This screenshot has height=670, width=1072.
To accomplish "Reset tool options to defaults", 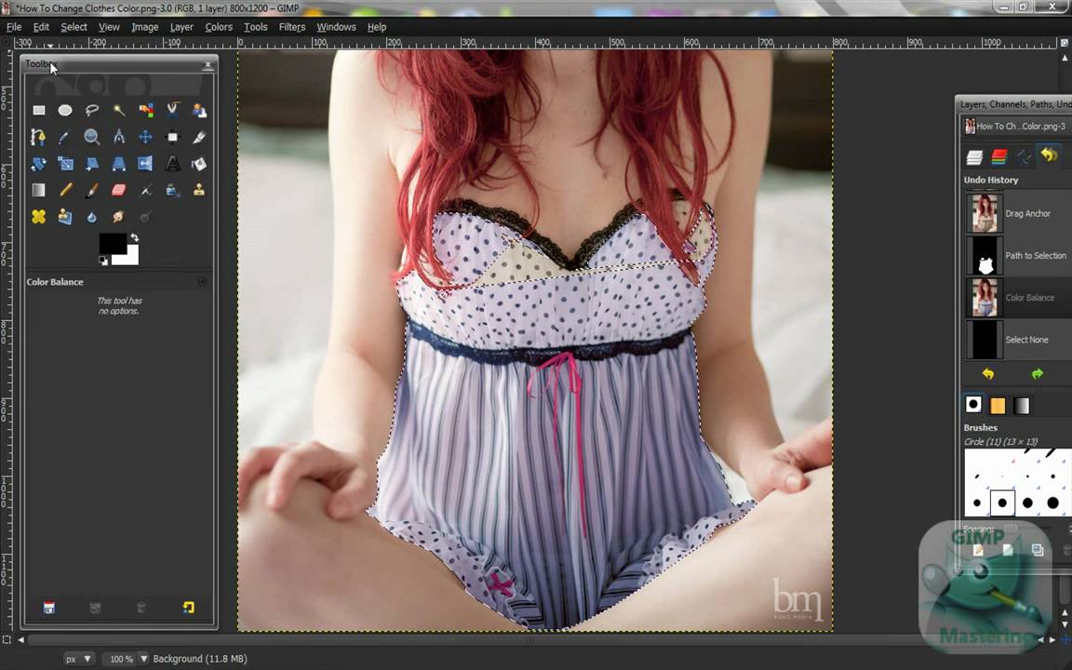I will tap(189, 608).
